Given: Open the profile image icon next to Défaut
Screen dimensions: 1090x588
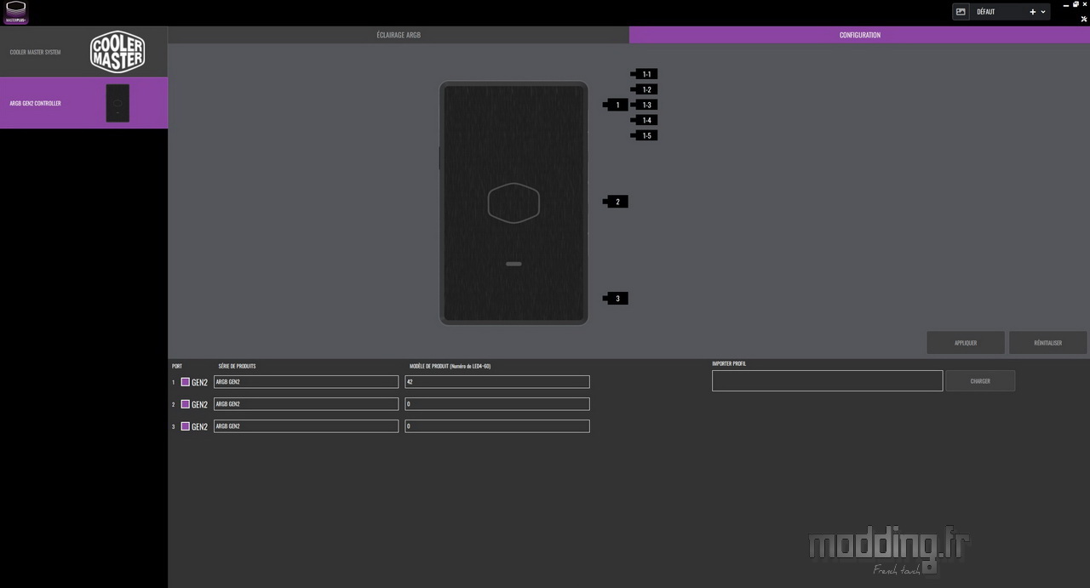Looking at the screenshot, I should (961, 12).
